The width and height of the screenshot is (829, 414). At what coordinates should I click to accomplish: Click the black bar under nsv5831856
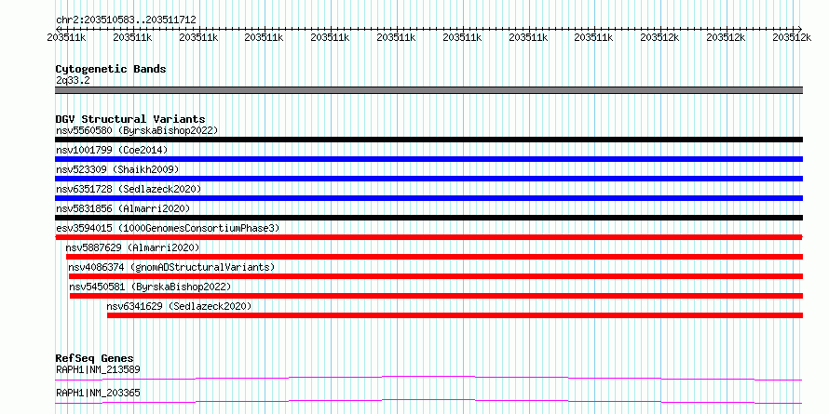[428, 218]
